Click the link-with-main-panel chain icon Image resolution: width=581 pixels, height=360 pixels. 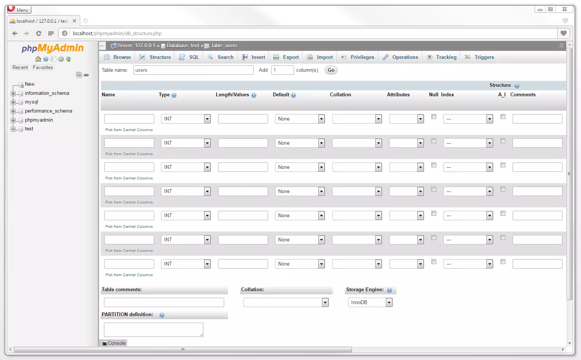(86, 75)
